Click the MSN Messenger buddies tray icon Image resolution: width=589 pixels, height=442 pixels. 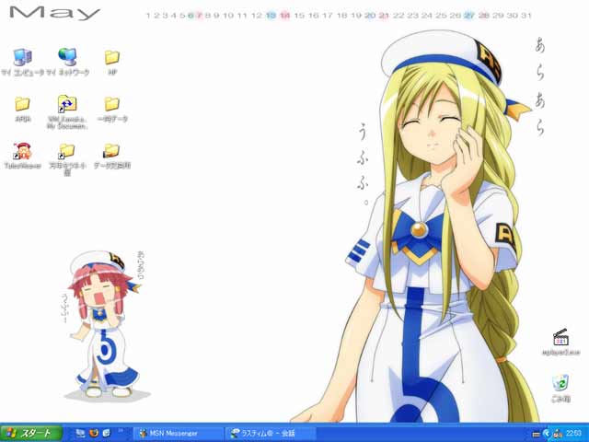pos(558,434)
